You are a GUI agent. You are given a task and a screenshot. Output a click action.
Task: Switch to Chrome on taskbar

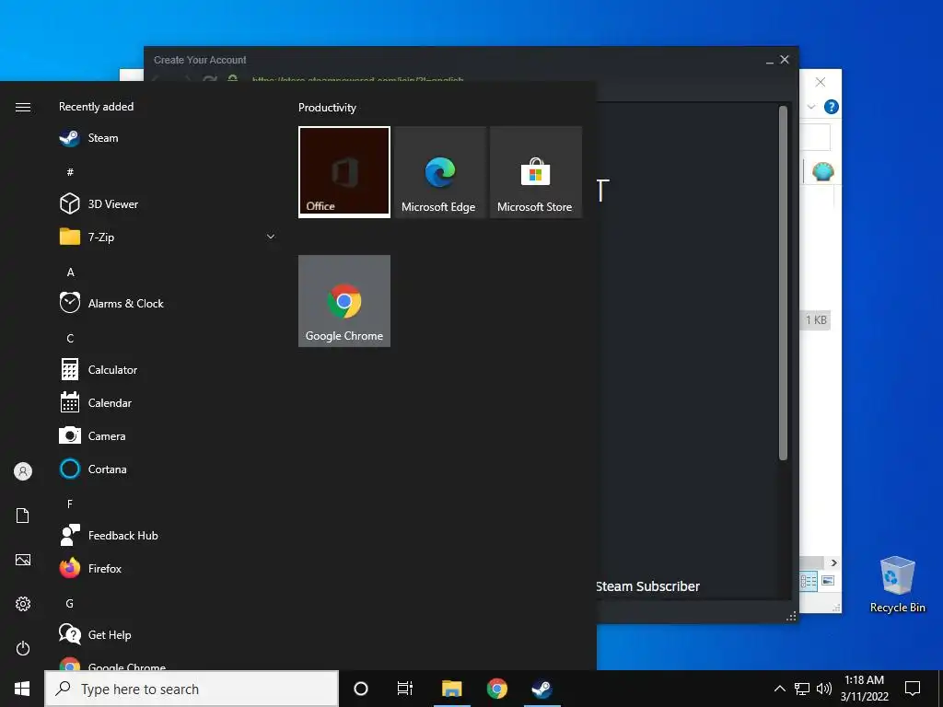pos(496,689)
